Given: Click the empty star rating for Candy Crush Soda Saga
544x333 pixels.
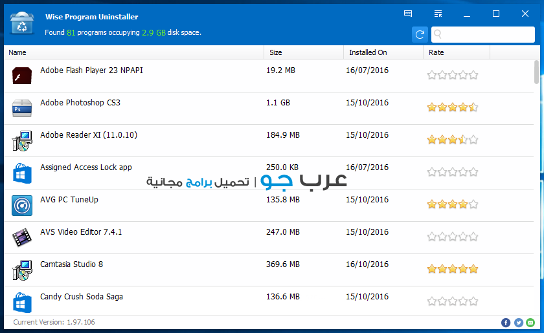Looking at the screenshot, I should (453, 301).
